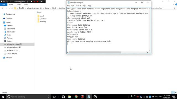Screen dimensions: 177x99
Task: Pause the screen recording
Action: pyautogui.click(x=34, y=2)
